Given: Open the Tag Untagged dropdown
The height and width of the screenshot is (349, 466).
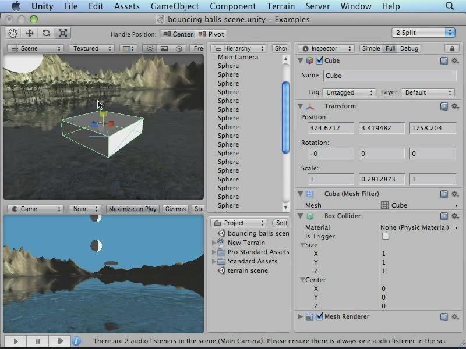Looking at the screenshot, I should [x=349, y=92].
